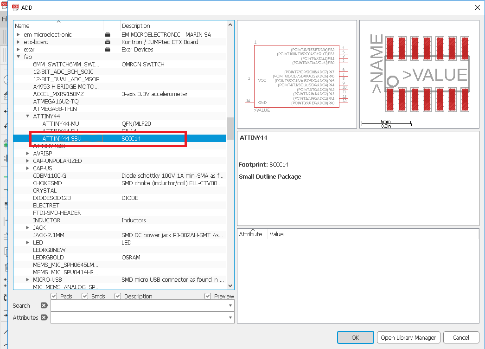Image resolution: width=485 pixels, height=349 pixels.
Task: Close the ADD dialog window
Action: pos(477,7)
